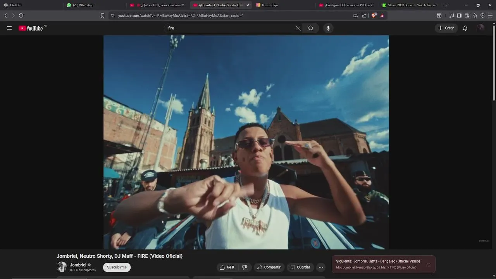Screen dimensions: 496x279
Task: Open a new browser tab
Action: tap(446, 5)
